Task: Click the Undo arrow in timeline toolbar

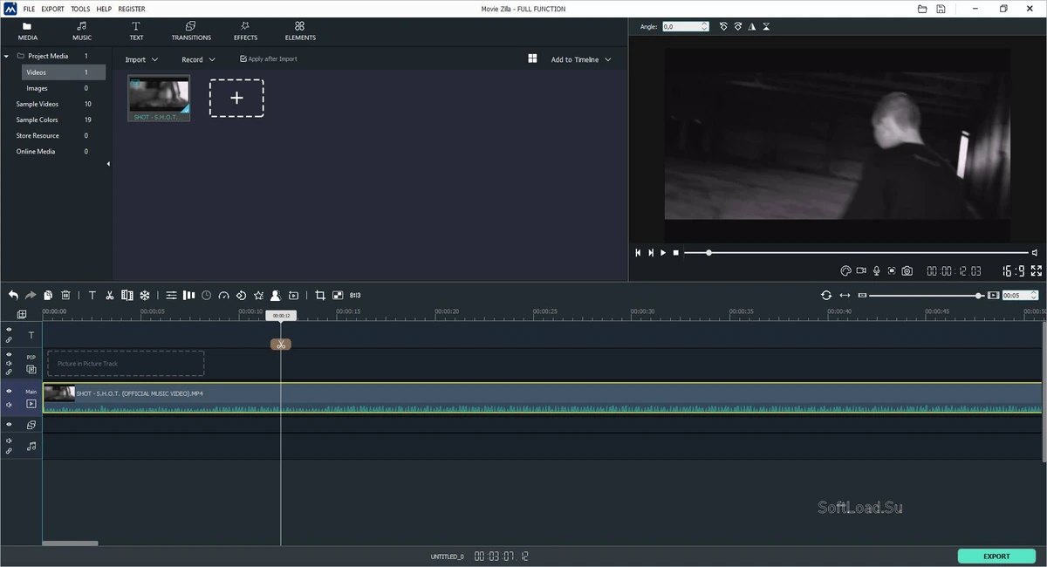Action: [x=13, y=295]
